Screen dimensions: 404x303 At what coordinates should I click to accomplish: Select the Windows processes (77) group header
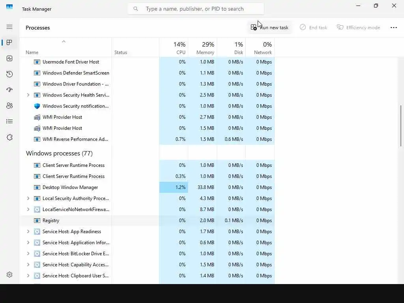[59, 153]
